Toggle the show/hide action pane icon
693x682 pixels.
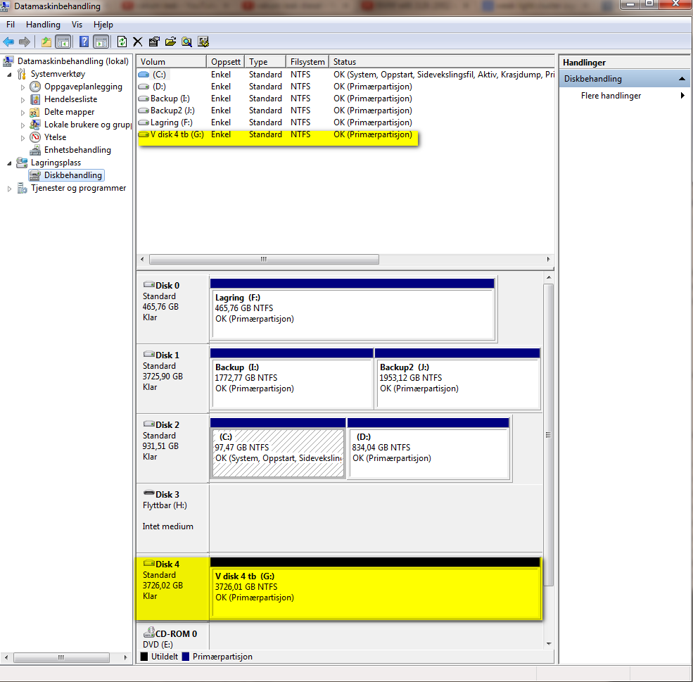click(101, 42)
